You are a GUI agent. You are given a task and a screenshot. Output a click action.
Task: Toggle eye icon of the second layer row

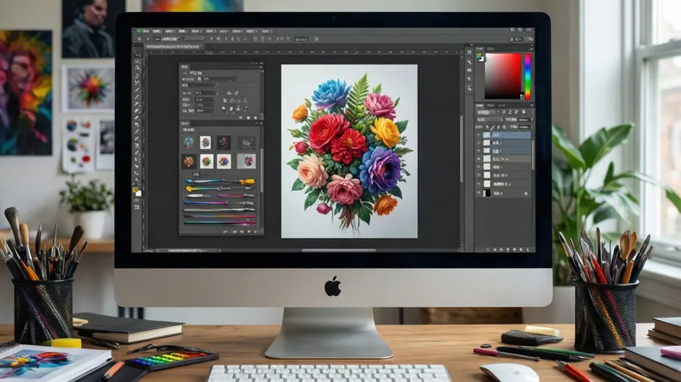click(479, 143)
